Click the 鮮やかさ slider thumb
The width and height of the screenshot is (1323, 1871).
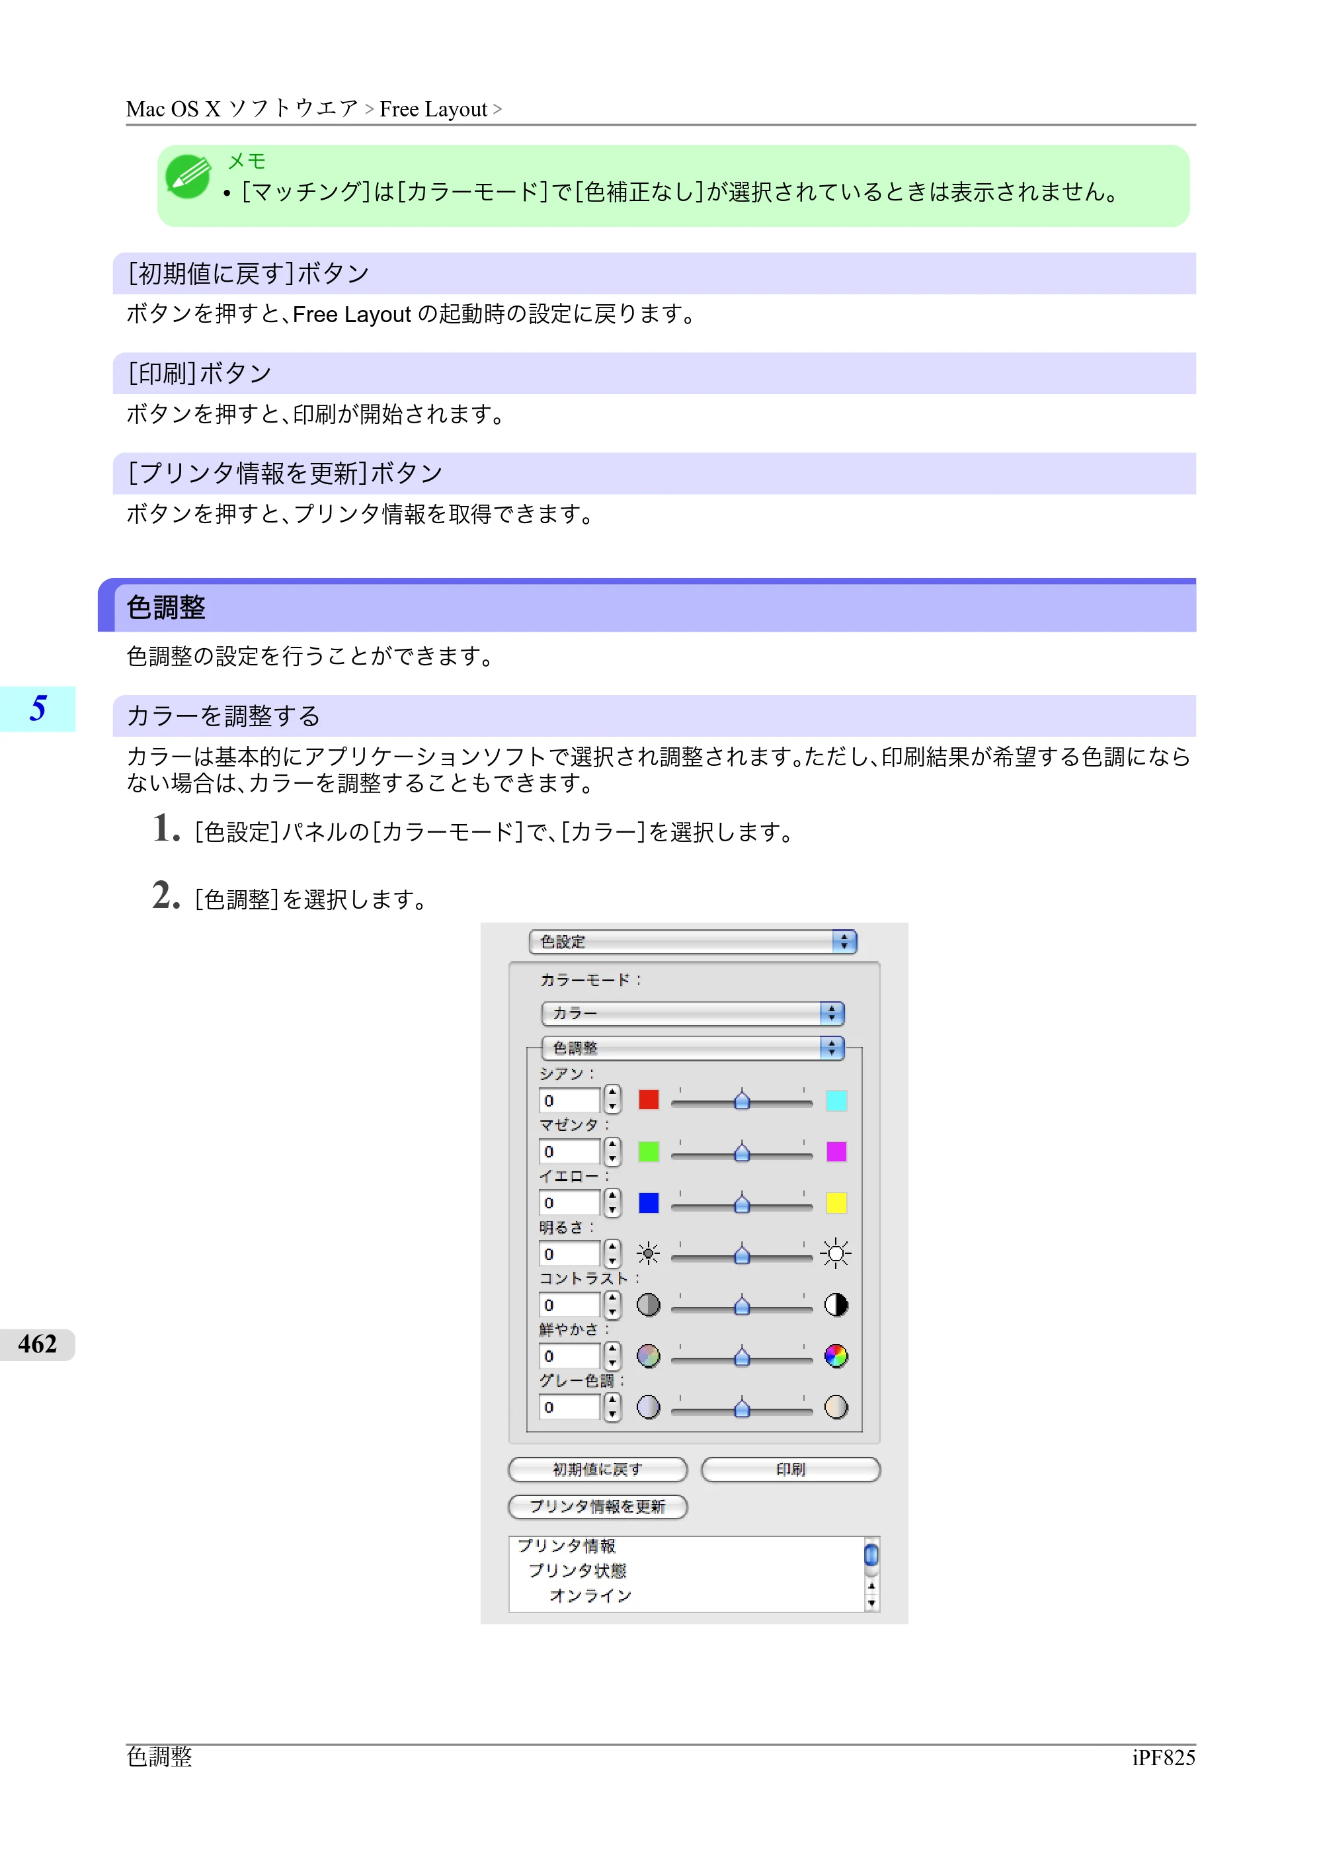pyautogui.click(x=742, y=1358)
